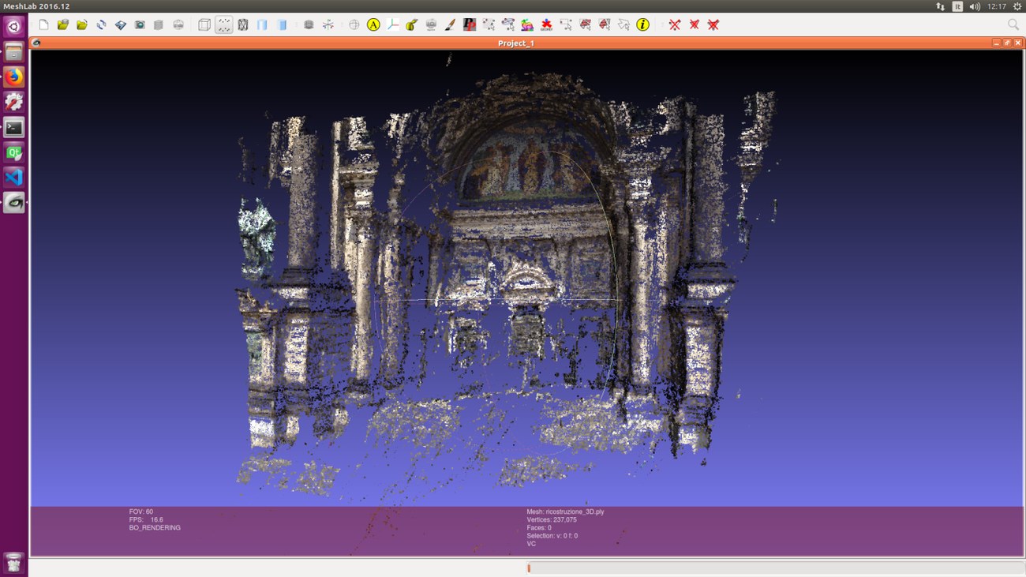1026x577 pixels.
Task: Click the progress bar at the bottom
Action: click(775, 568)
